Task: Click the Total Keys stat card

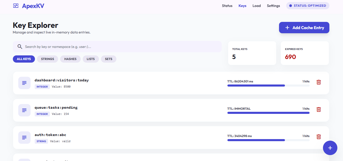Action: click(x=252, y=53)
